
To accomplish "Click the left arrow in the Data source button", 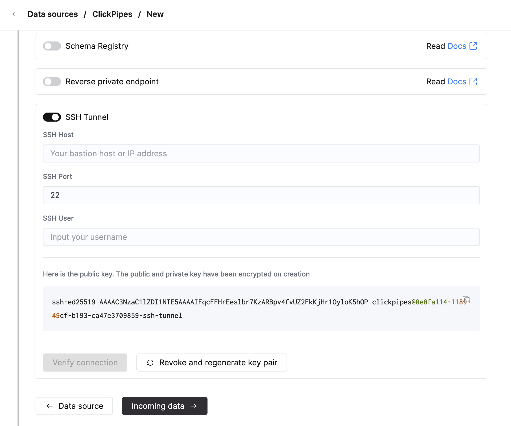I will 49,406.
